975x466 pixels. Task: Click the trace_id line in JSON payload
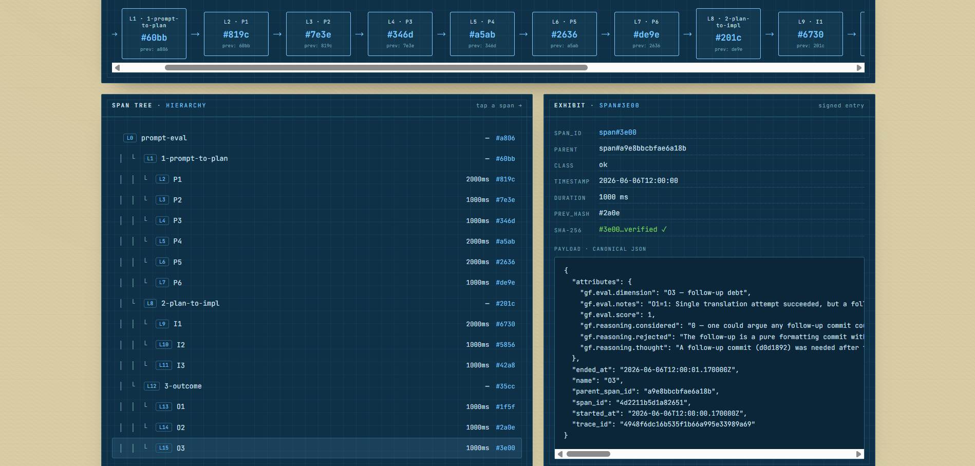(x=663, y=424)
